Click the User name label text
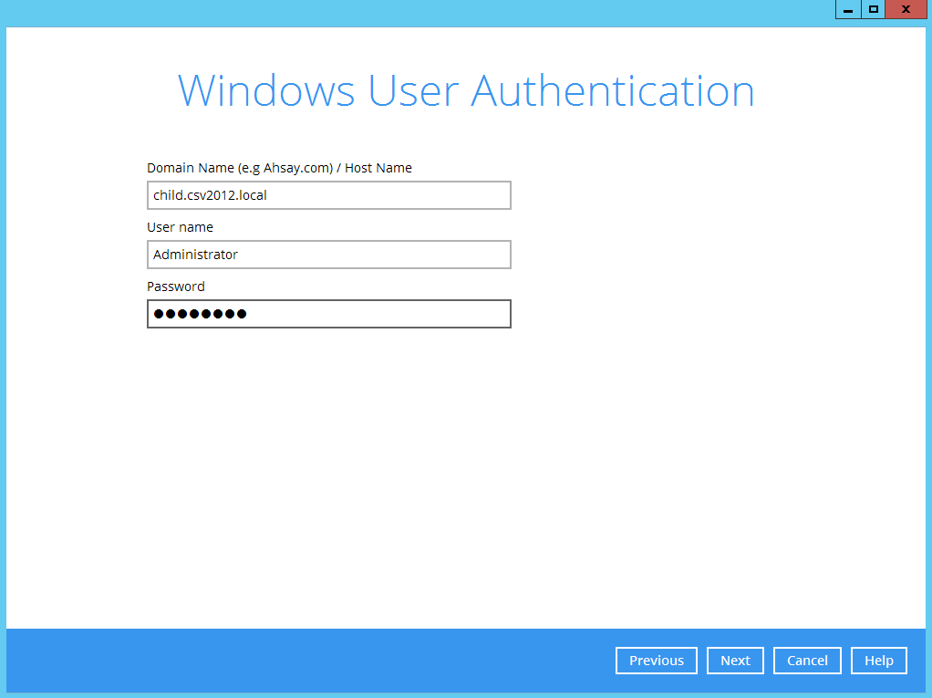Viewport: 932px width, 698px height. (x=180, y=227)
